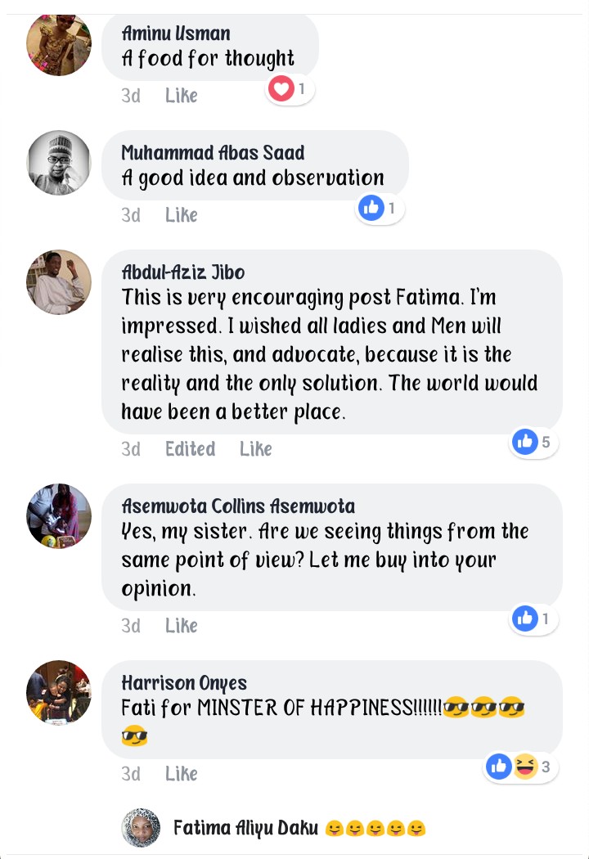Like Aminu Usman's comment
Viewport: 589px width, 859px height.
[x=181, y=96]
